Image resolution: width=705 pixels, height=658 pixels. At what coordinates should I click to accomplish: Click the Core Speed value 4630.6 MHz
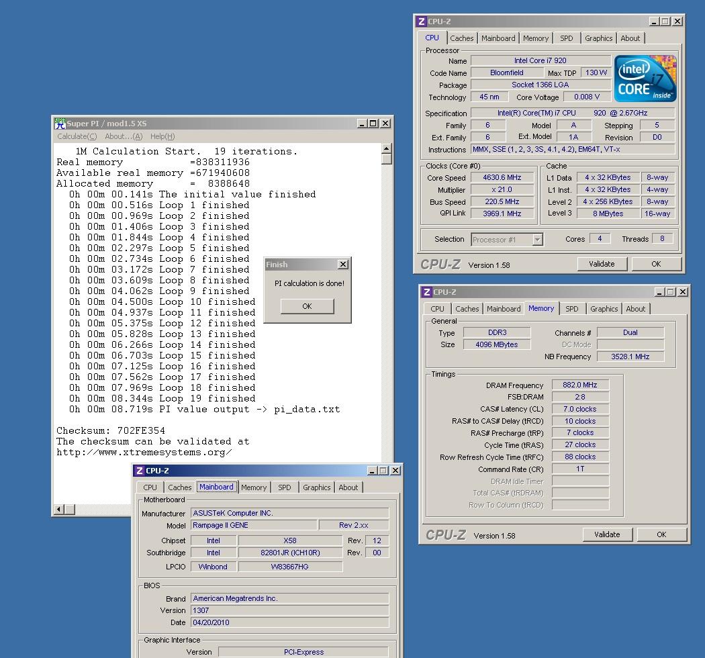pyautogui.click(x=502, y=178)
